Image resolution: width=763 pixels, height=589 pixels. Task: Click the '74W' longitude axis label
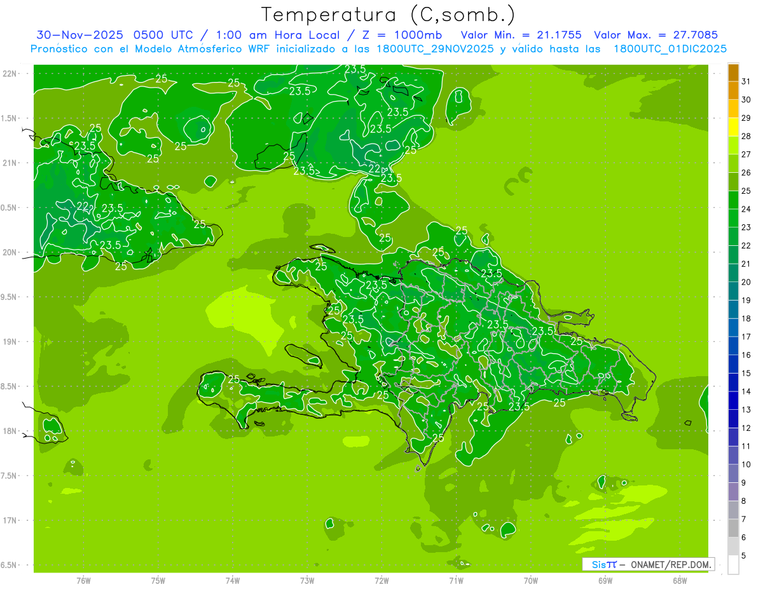coord(233,581)
